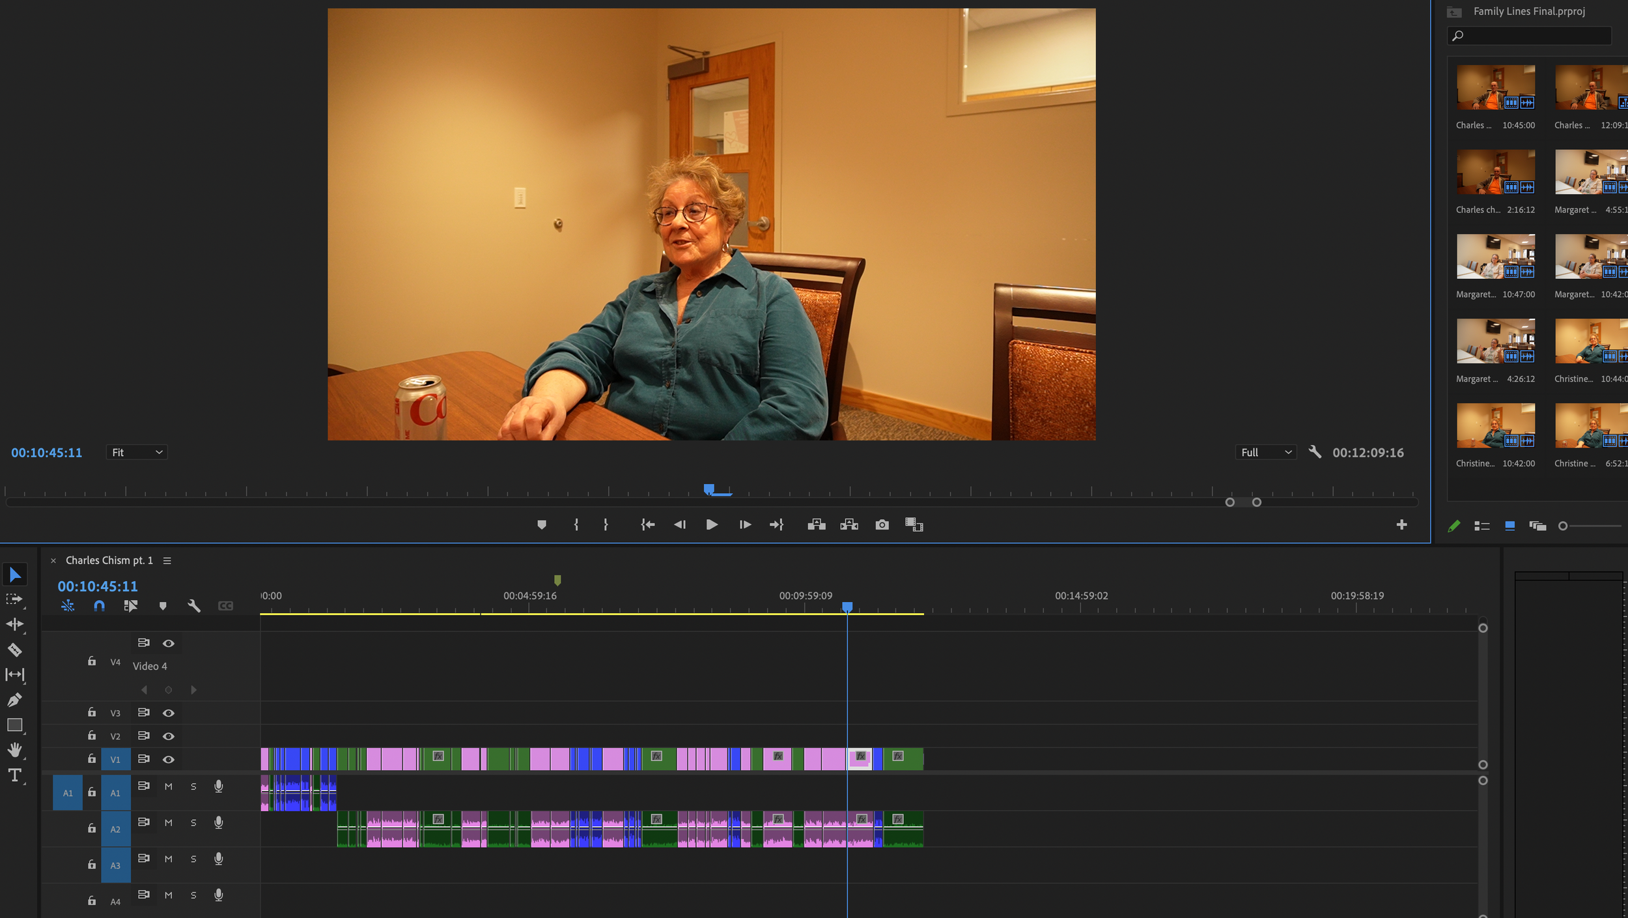1628x918 pixels.
Task: Select the Charles Chism pt. 1 sequence tab
Action: click(x=109, y=560)
